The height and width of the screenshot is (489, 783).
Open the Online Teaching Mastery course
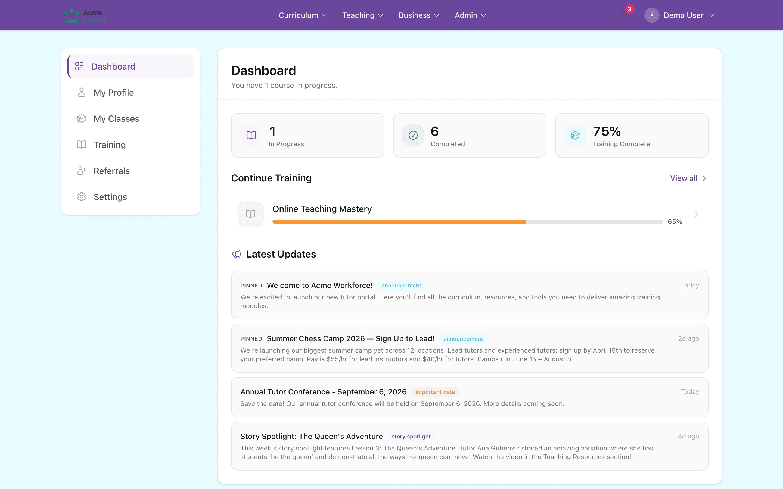point(470,214)
